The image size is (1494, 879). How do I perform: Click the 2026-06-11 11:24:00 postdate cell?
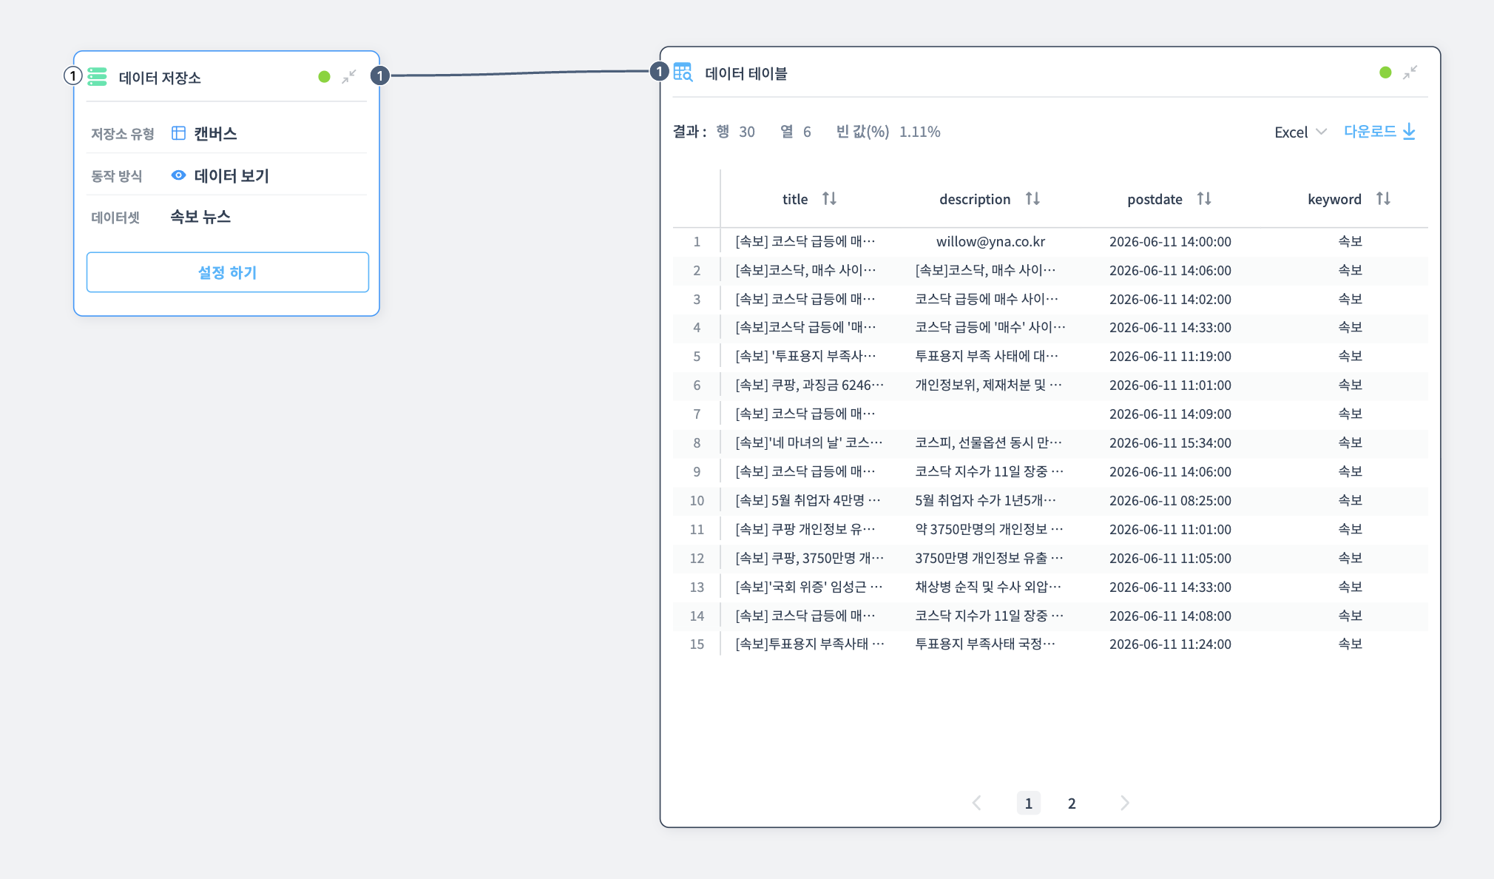tap(1170, 644)
